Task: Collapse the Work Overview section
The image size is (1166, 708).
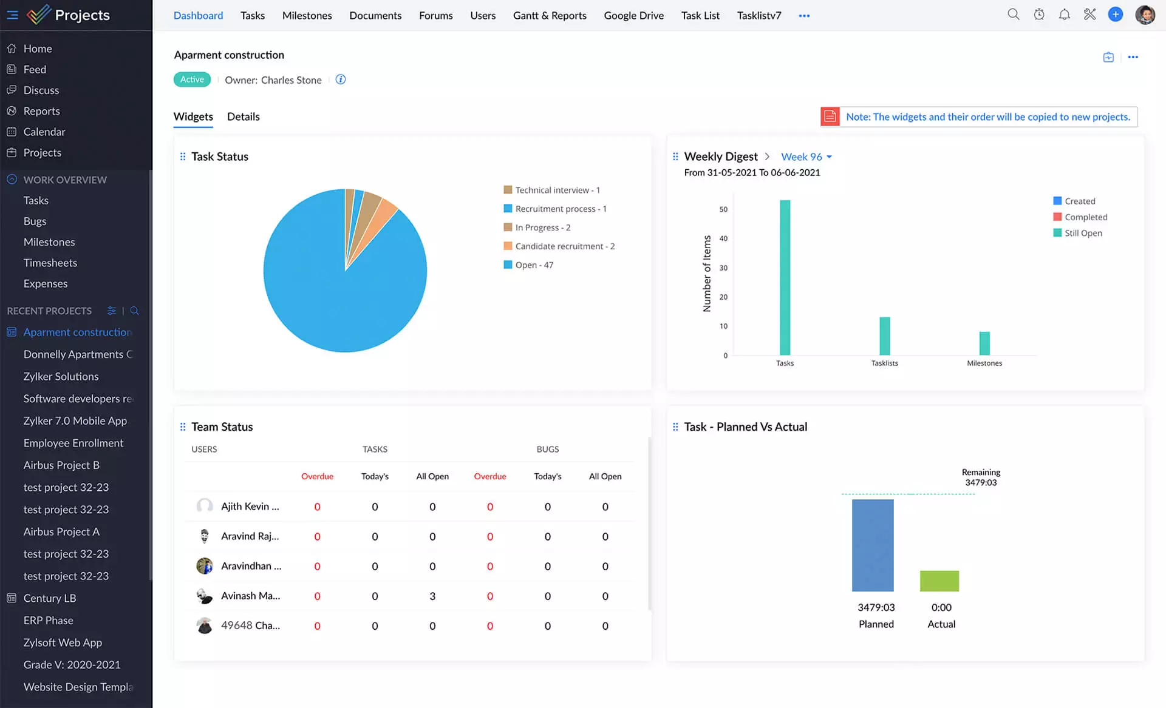Action: (x=12, y=180)
